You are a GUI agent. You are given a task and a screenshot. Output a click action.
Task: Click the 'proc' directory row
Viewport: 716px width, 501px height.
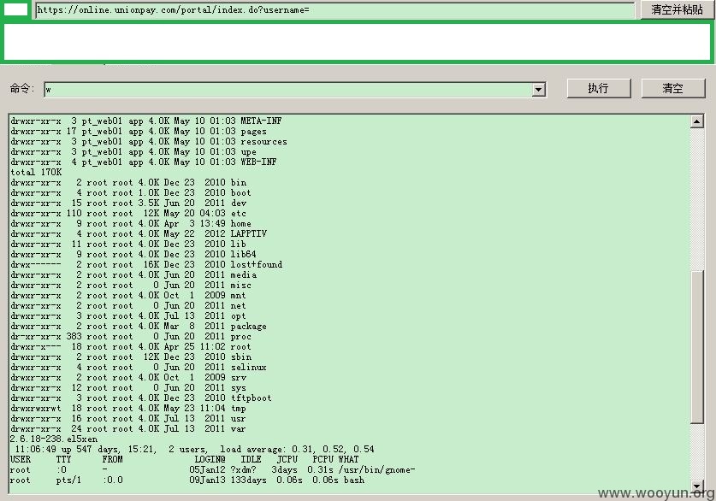click(x=131, y=336)
